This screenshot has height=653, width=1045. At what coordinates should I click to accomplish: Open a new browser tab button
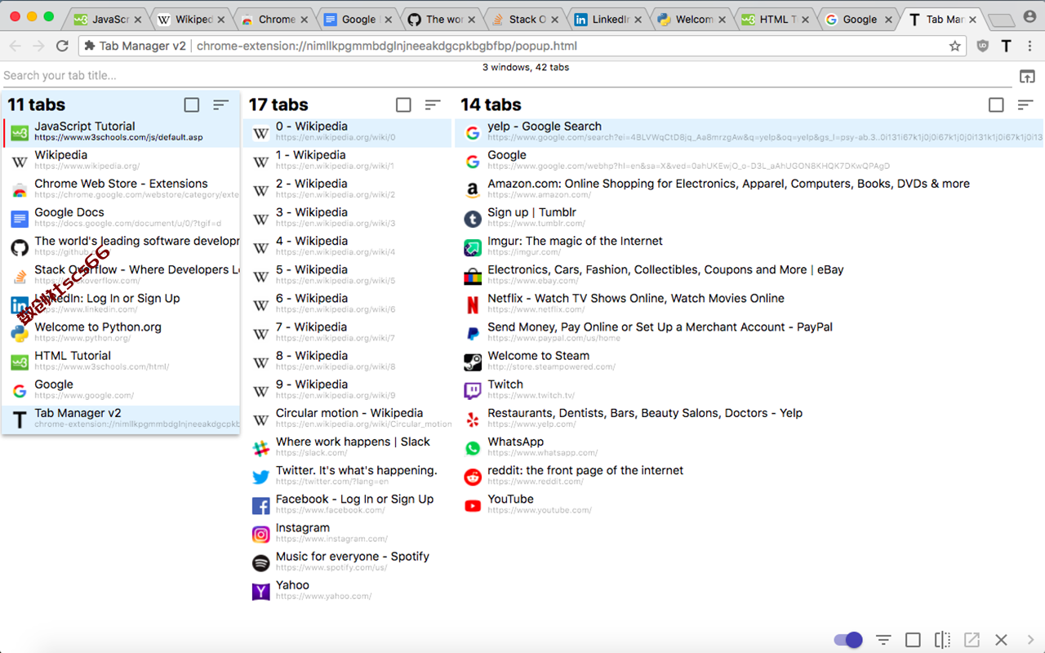click(1000, 20)
